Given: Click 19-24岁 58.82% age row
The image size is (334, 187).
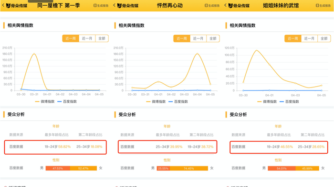Looking at the screenshot, I should tap(55, 147).
